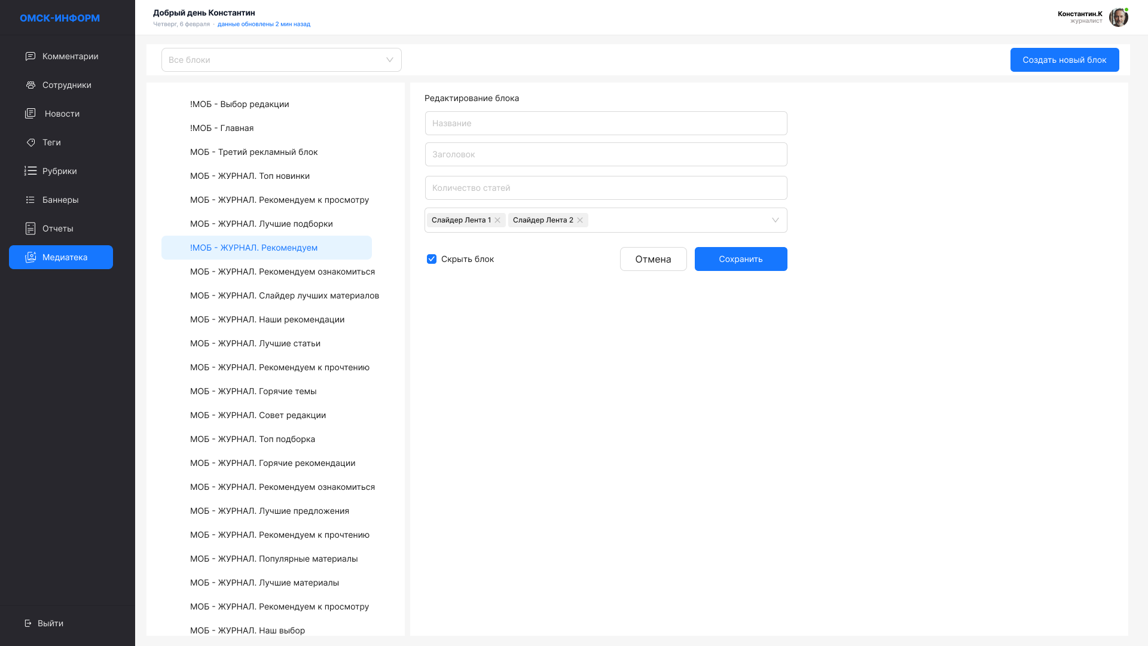Click the Сохранить button
Image resolution: width=1148 pixels, height=646 pixels.
coord(741,259)
